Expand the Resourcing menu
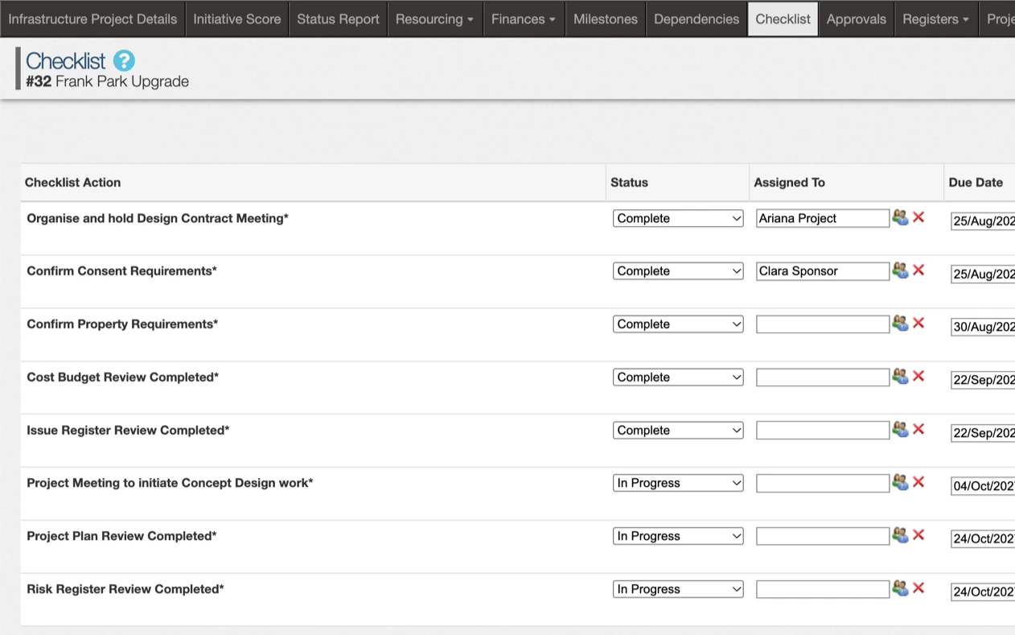1015x635 pixels. click(435, 19)
